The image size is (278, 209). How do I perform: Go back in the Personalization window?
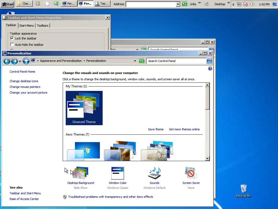pos(7,61)
